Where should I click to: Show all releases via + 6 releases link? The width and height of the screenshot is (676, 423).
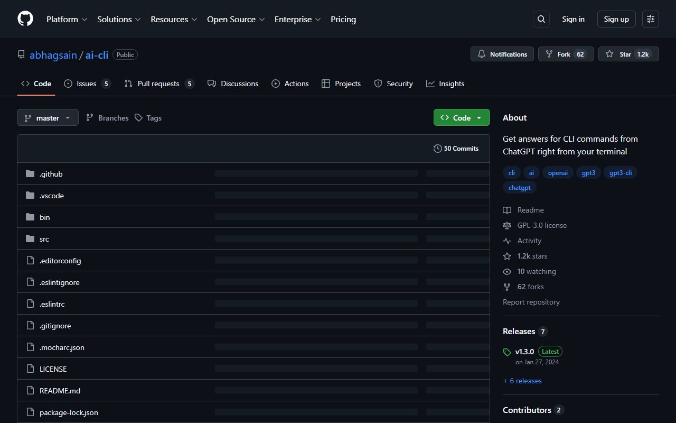(522, 381)
